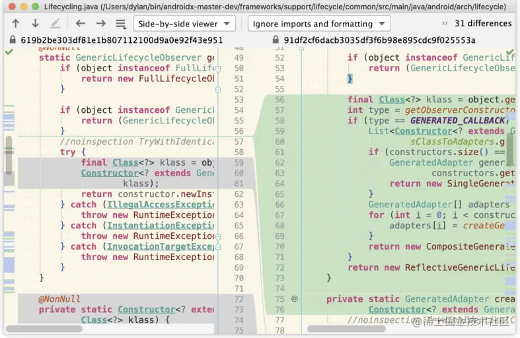Click 'return new CompositeGenera' on the right
Screen dimensions: 520x338
(x=442, y=246)
